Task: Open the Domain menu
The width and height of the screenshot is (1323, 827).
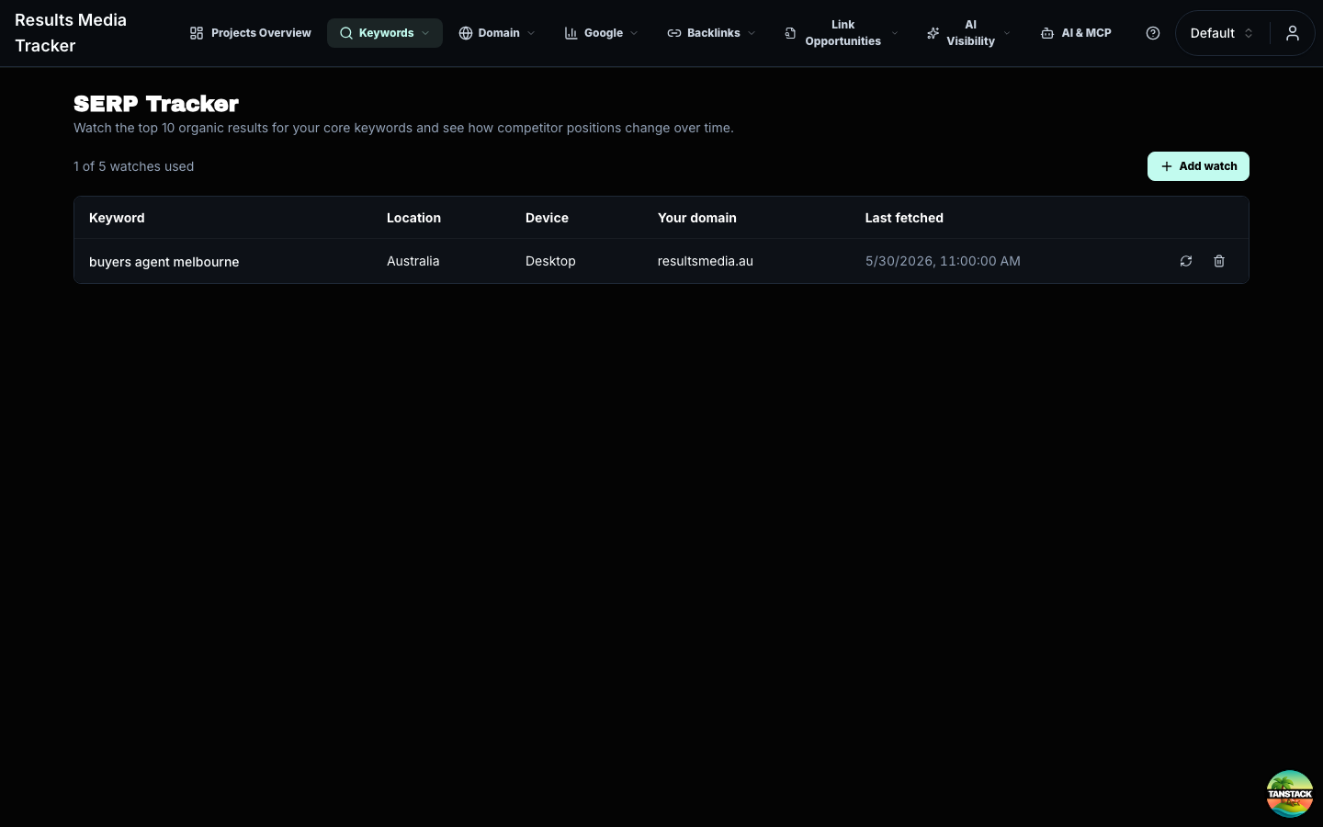Action: click(x=497, y=33)
